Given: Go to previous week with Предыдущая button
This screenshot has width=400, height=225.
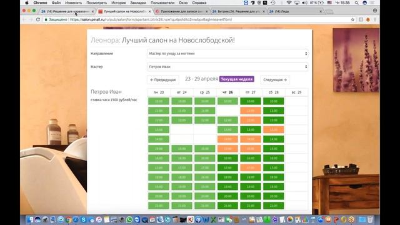Looking at the screenshot, I should click(x=163, y=80).
